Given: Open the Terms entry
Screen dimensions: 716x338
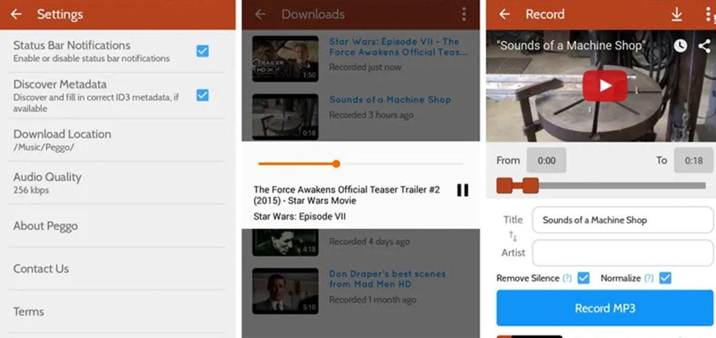Looking at the screenshot, I should click(117, 311).
